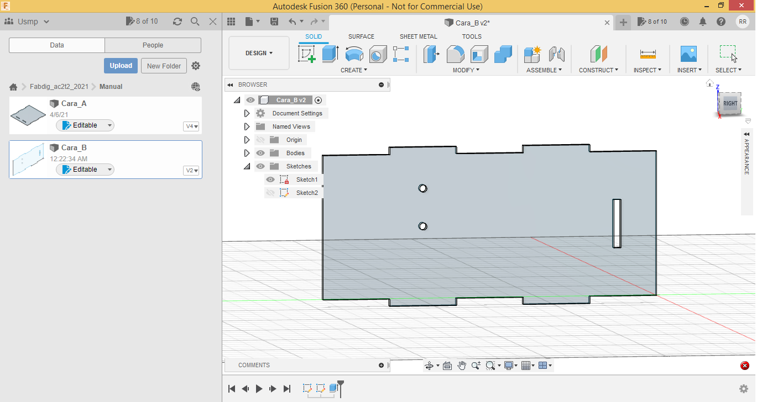The width and height of the screenshot is (762, 402).
Task: Open the Help question mark
Action: tap(721, 22)
